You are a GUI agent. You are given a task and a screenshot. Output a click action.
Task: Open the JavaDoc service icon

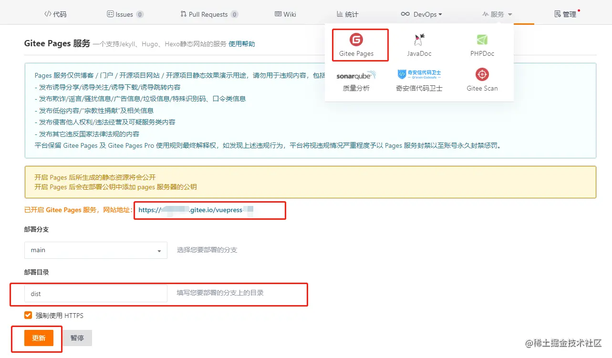pyautogui.click(x=419, y=40)
